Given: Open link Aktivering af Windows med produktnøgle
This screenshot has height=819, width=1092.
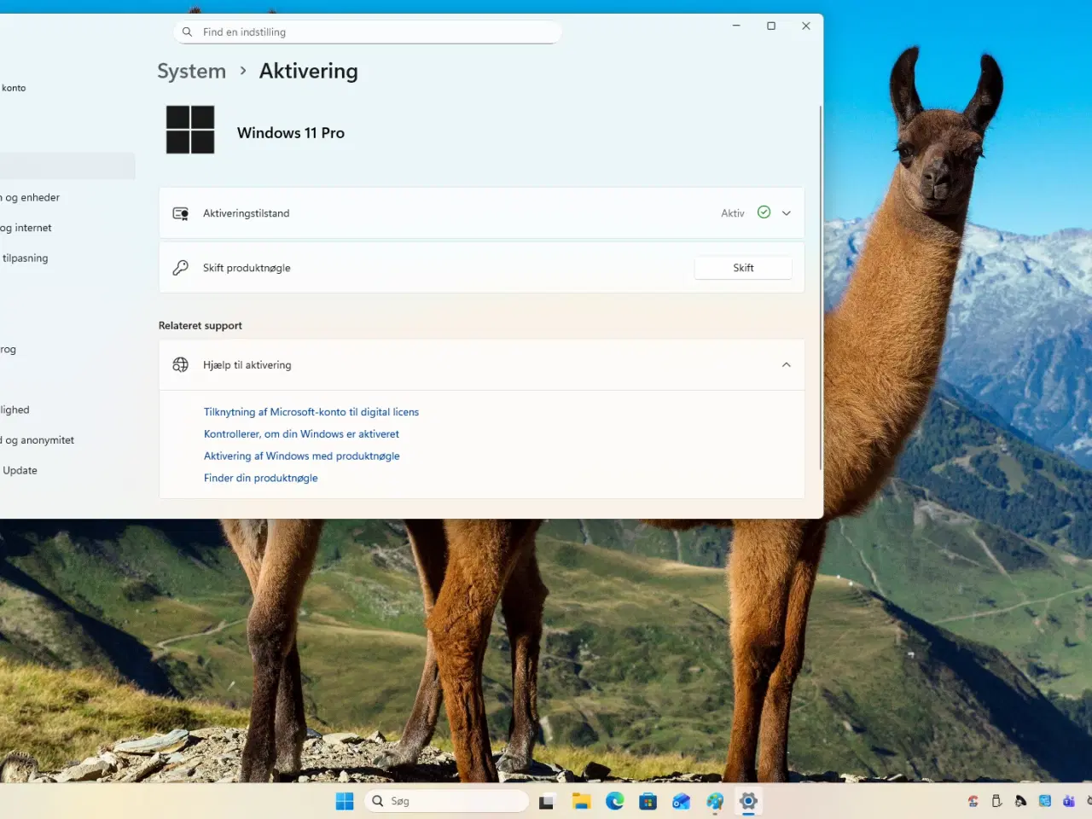Looking at the screenshot, I should tap(301, 456).
